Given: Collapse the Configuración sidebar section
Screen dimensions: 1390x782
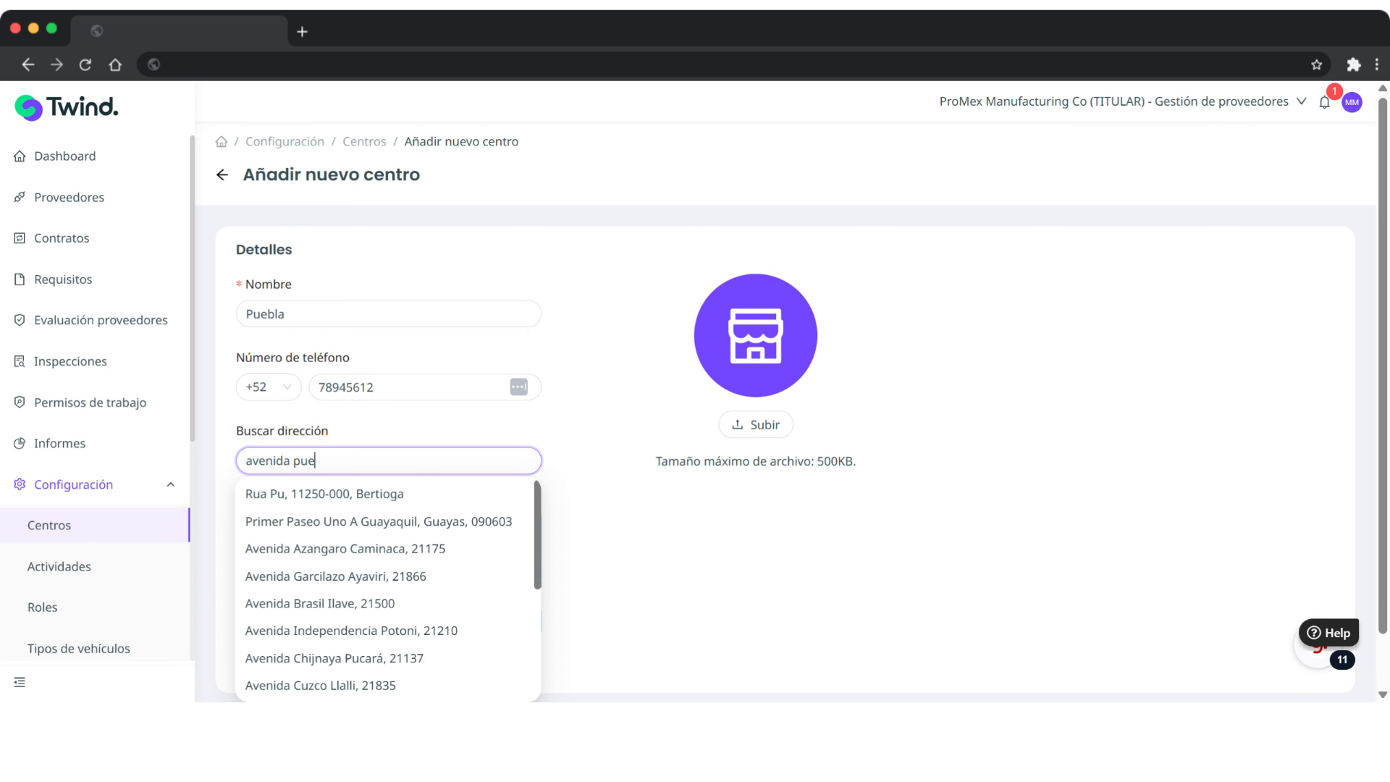Looking at the screenshot, I should pyautogui.click(x=171, y=484).
